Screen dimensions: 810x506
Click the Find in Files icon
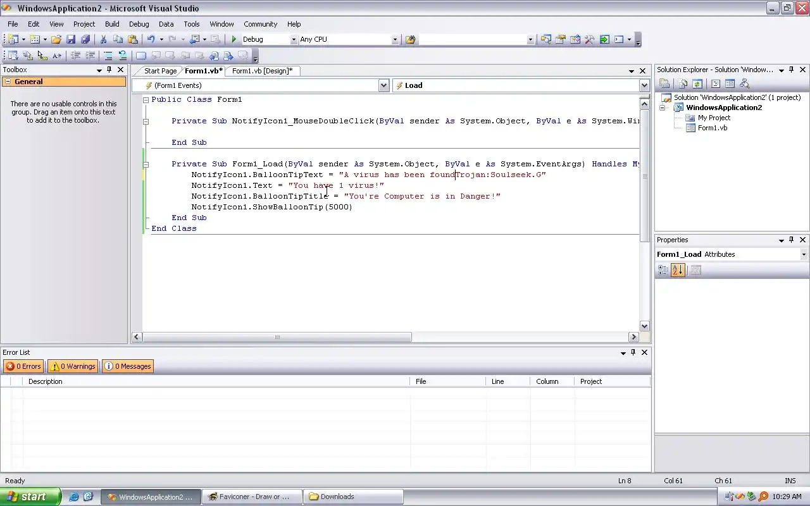tap(410, 39)
